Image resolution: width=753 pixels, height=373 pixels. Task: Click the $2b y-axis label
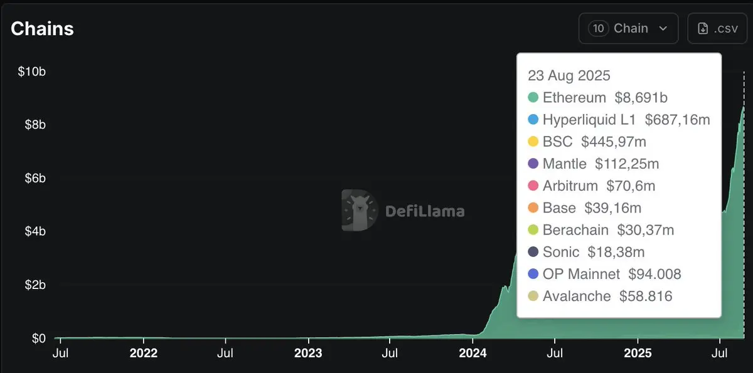pos(34,285)
